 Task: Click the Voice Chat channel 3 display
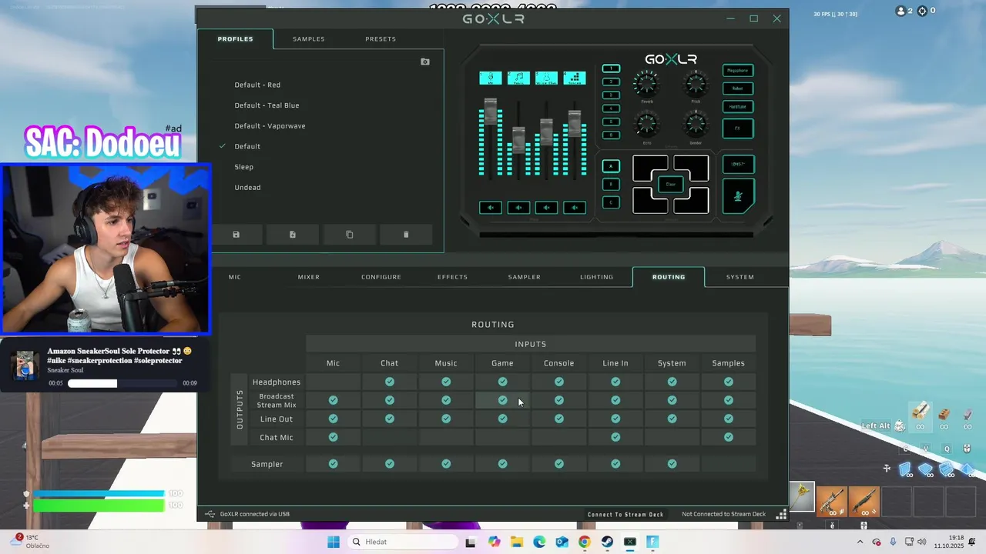coord(546,78)
